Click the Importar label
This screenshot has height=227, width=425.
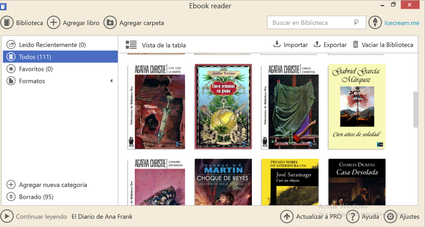click(x=296, y=45)
